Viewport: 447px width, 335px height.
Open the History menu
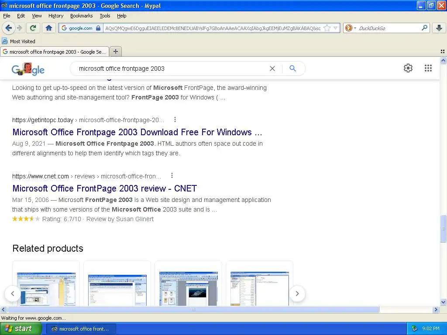coord(55,16)
